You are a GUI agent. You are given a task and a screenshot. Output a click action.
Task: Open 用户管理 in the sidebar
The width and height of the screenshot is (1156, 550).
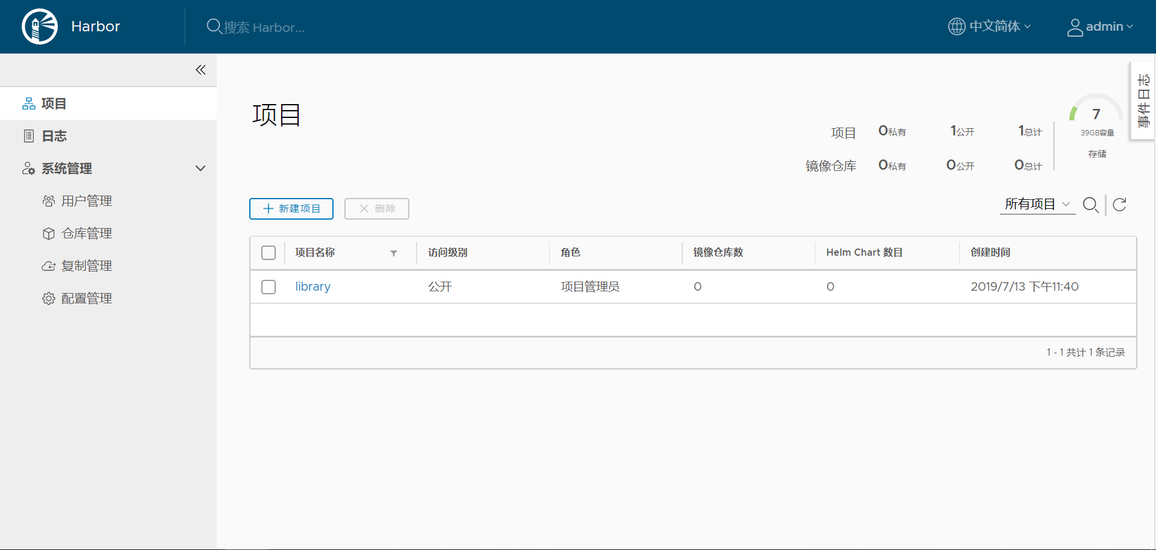pyautogui.click(x=77, y=201)
